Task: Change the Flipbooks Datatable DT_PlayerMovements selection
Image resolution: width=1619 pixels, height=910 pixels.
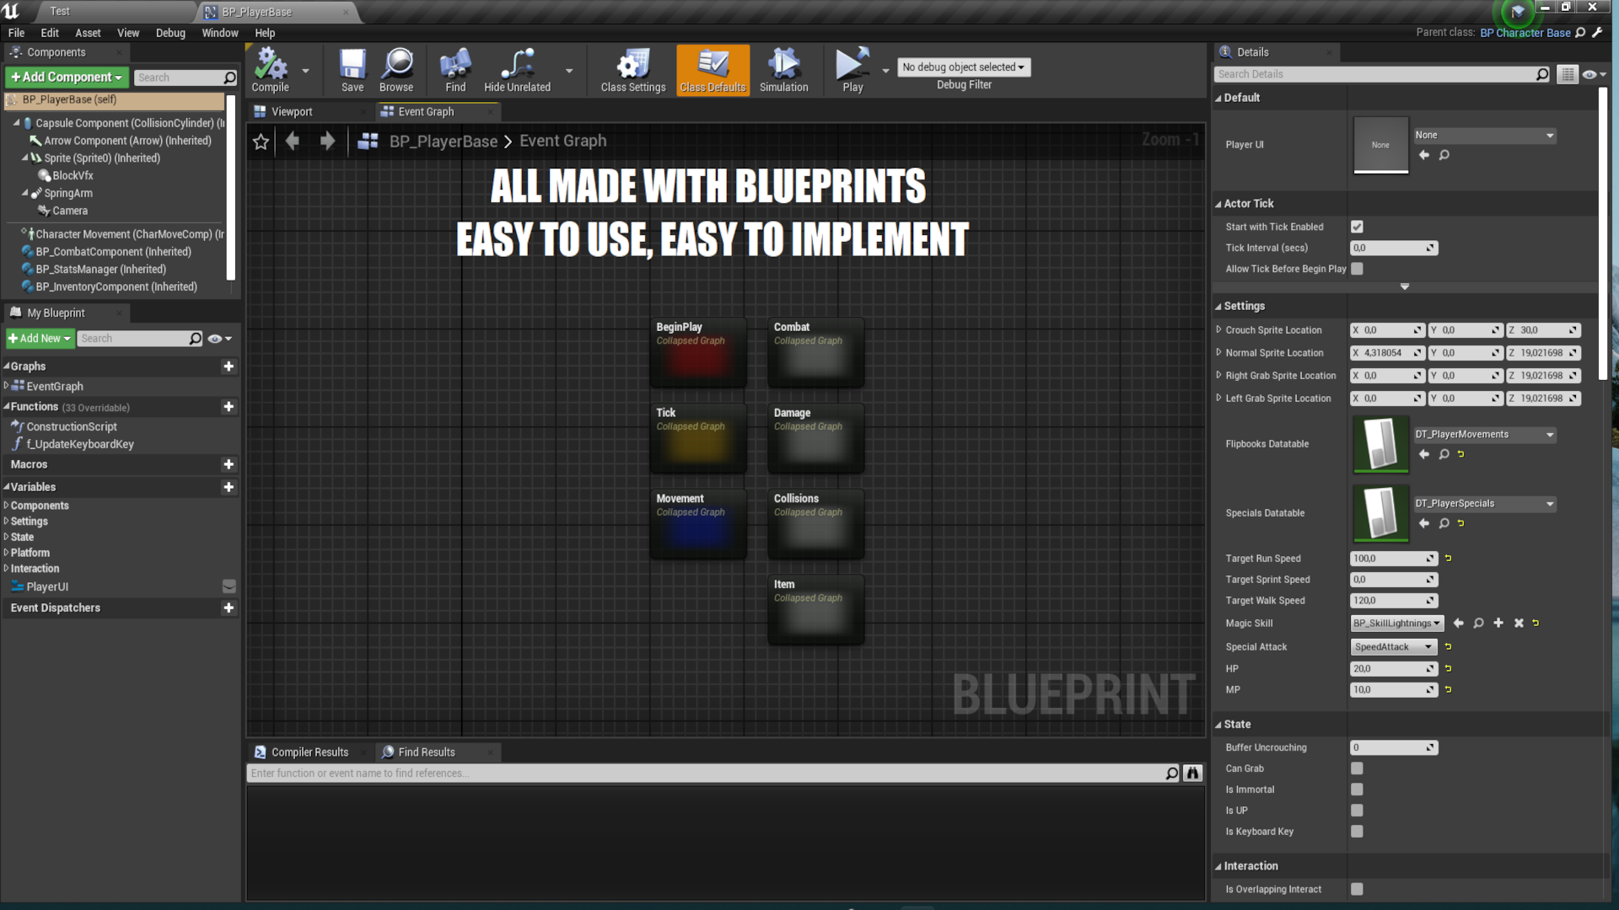Action: (x=1484, y=434)
